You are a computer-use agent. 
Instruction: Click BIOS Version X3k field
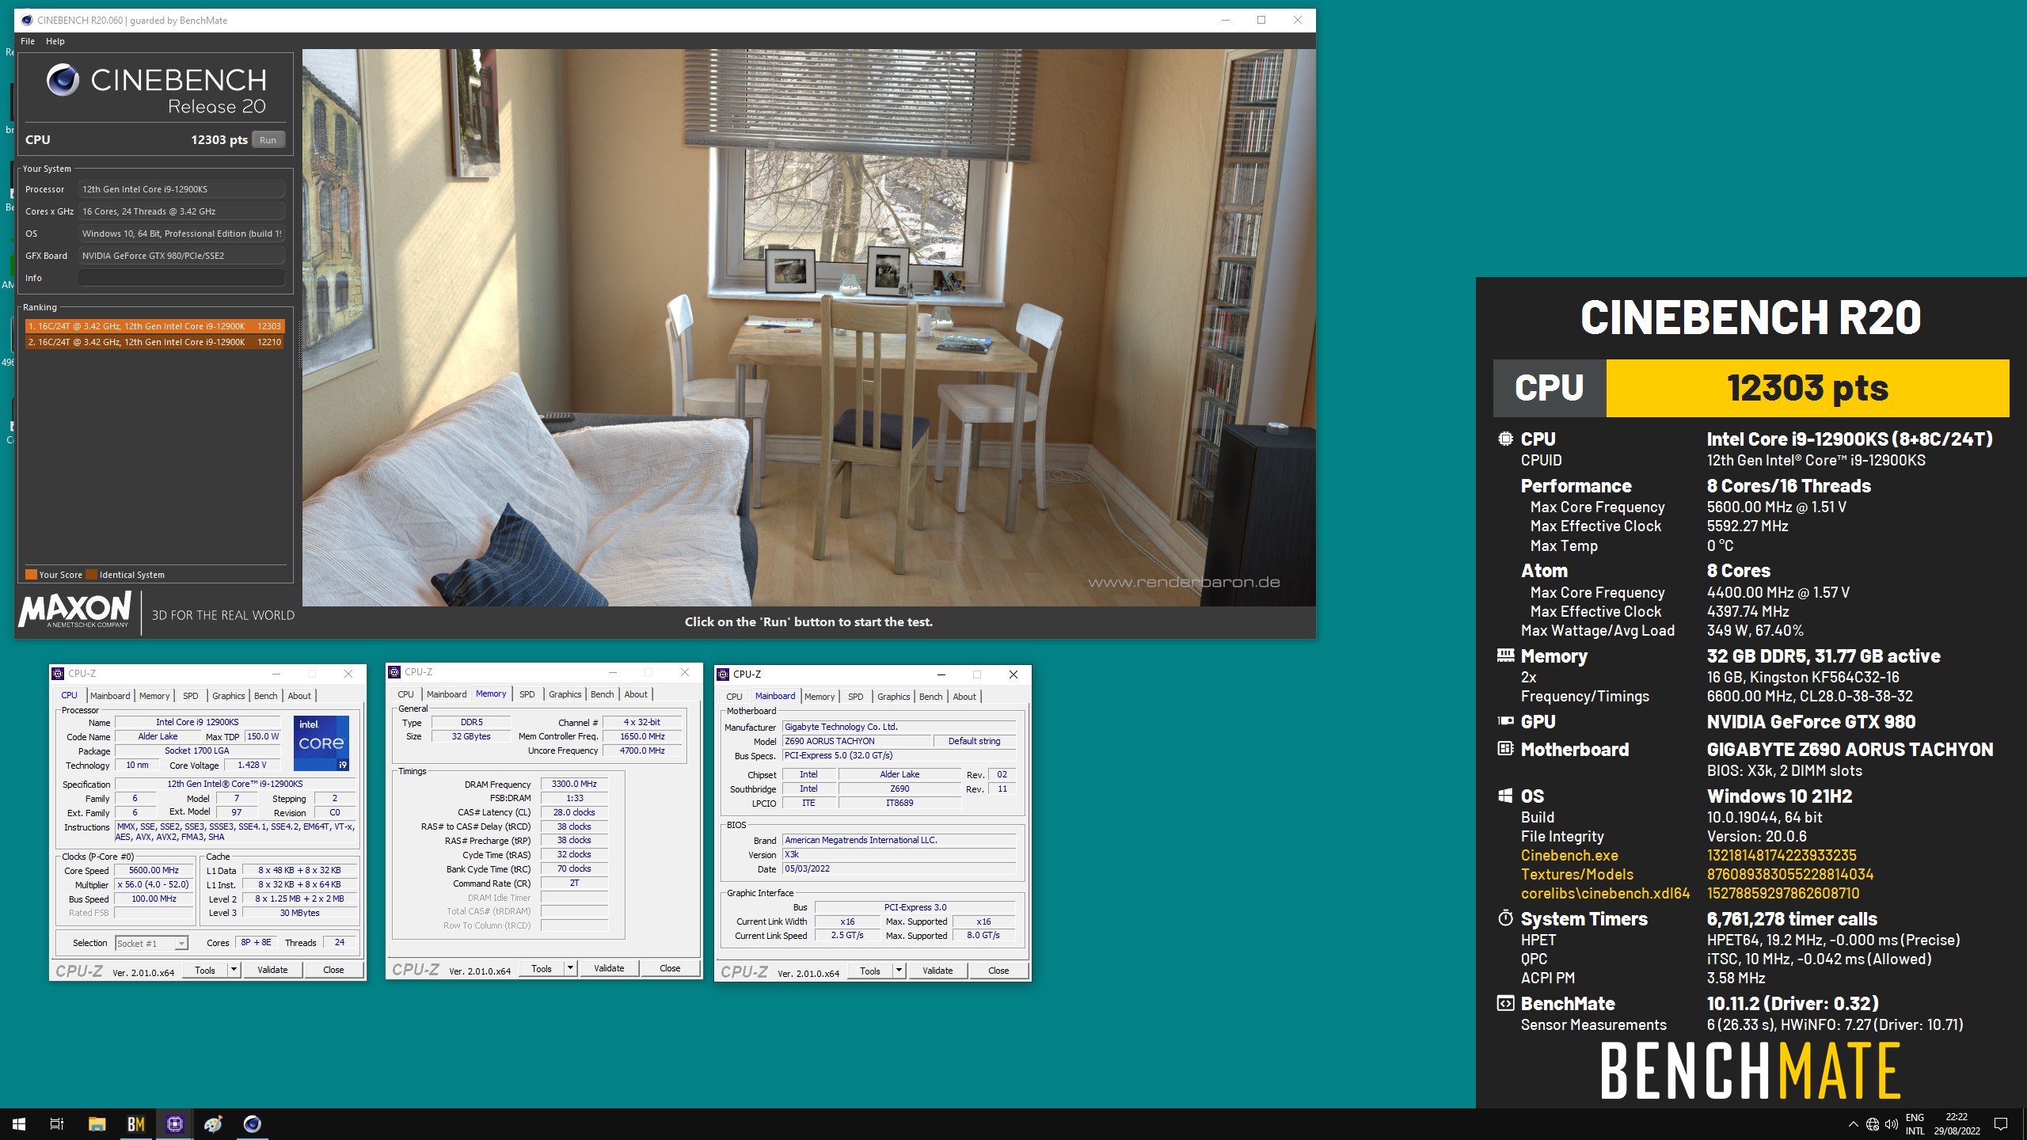899,854
